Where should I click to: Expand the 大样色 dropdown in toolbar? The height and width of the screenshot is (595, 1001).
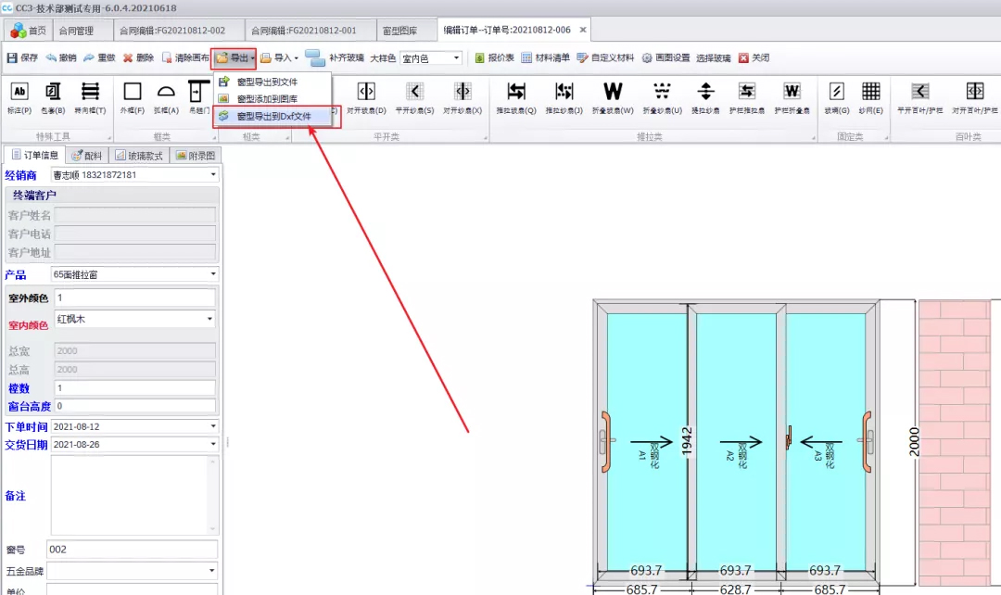coord(456,58)
